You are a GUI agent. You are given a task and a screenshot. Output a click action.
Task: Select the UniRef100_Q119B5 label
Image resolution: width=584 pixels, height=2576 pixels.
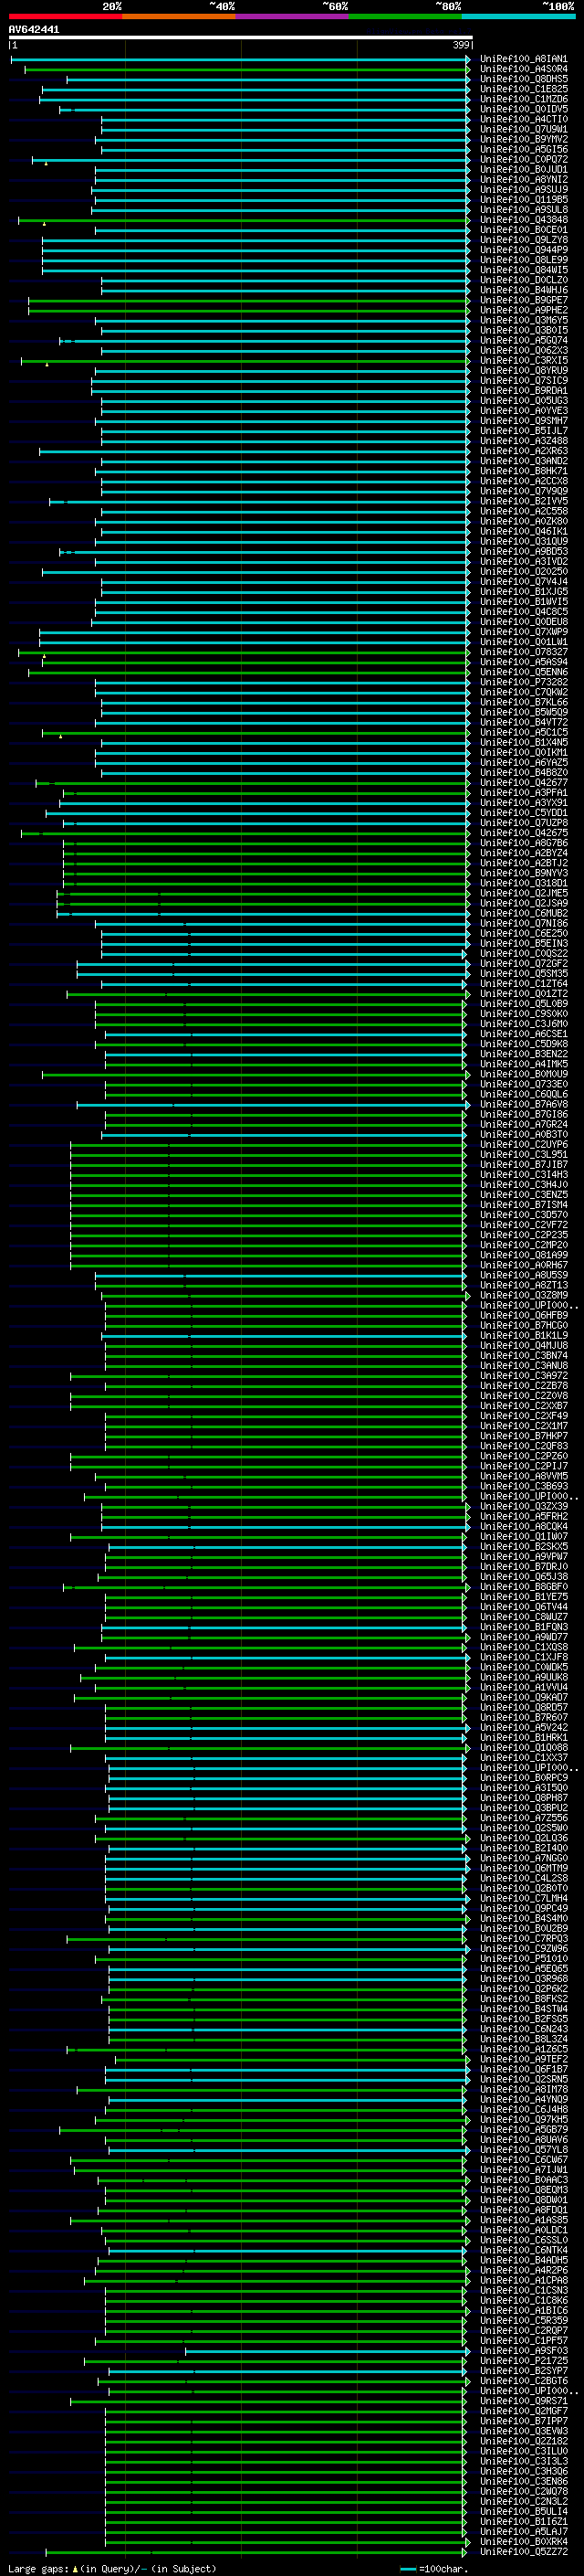coord(523,200)
